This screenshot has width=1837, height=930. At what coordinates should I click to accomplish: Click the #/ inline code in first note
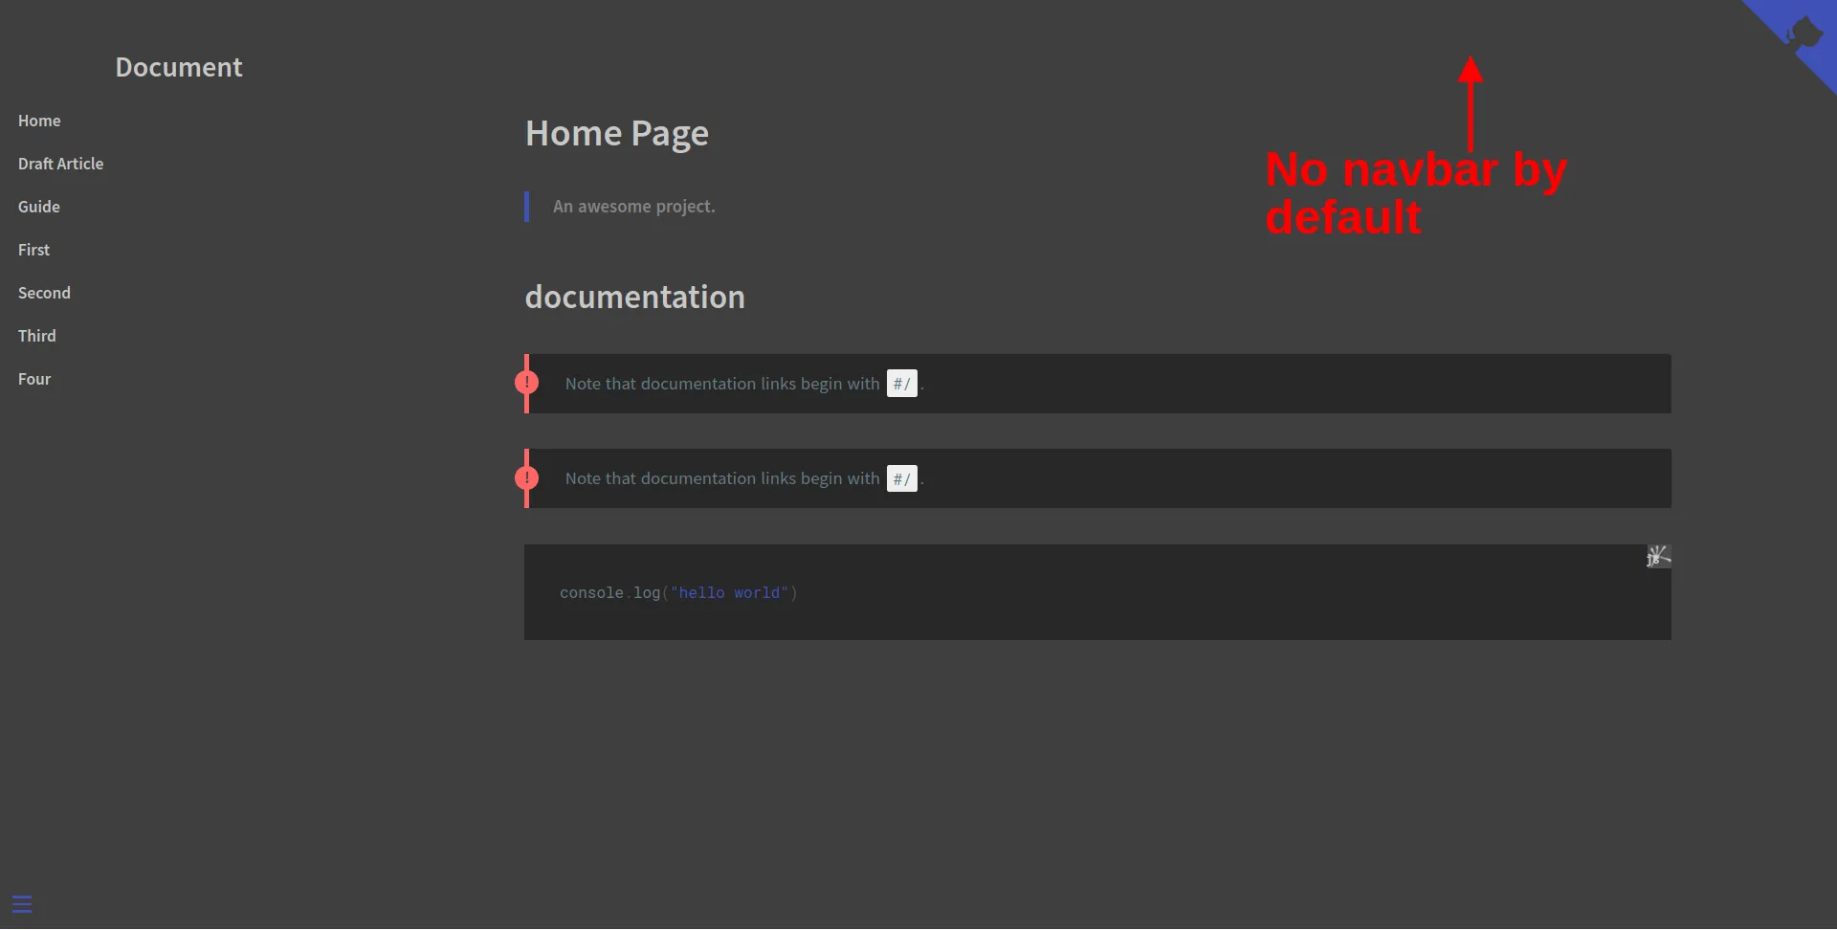click(x=901, y=384)
